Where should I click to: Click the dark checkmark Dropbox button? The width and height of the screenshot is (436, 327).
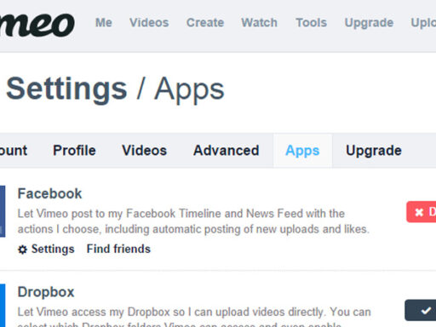[421, 310]
